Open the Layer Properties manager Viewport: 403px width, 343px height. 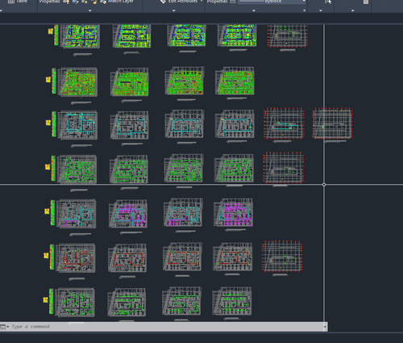(x=49, y=2)
